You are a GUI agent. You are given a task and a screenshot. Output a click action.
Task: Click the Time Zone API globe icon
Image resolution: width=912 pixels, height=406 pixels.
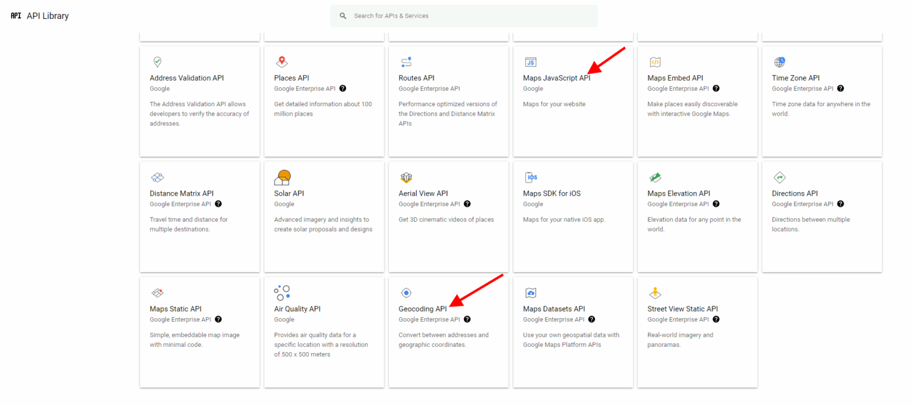[779, 62]
